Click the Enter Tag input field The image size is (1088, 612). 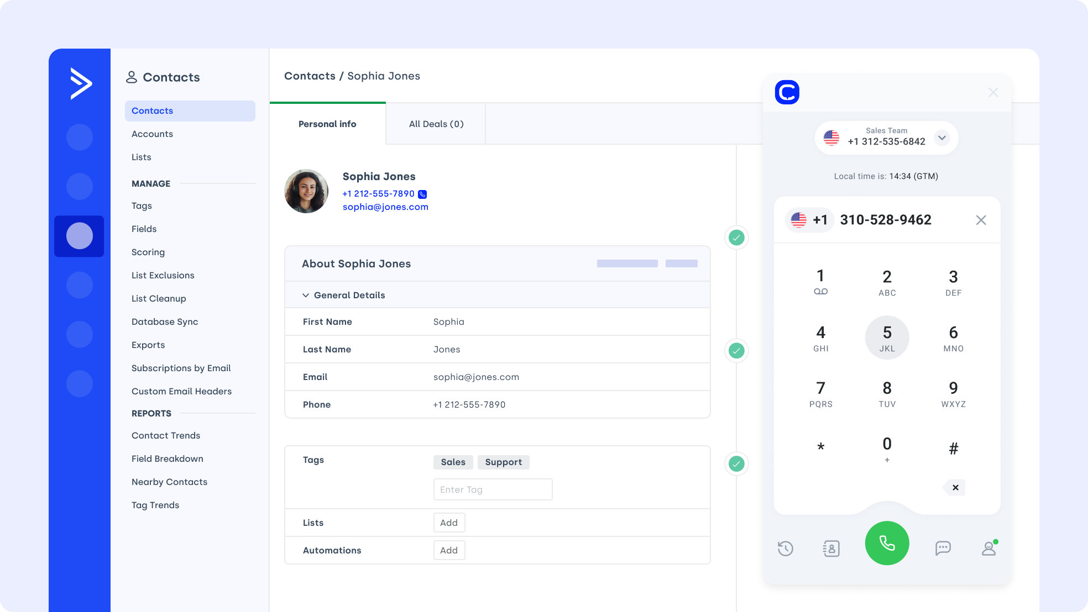click(x=493, y=489)
